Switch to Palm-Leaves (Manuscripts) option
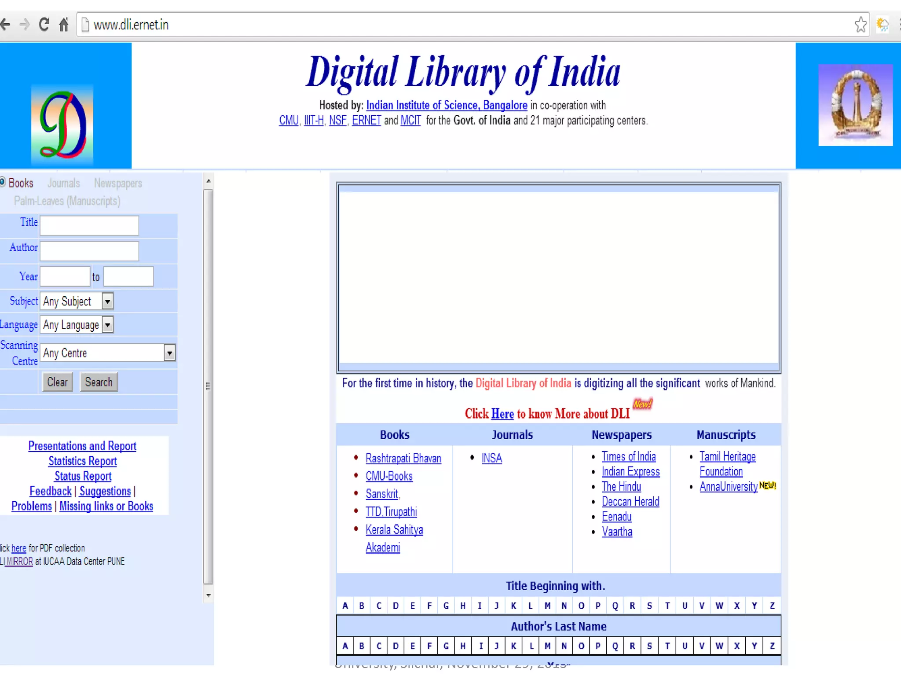Screen dimensions: 901x676 pos(67,201)
